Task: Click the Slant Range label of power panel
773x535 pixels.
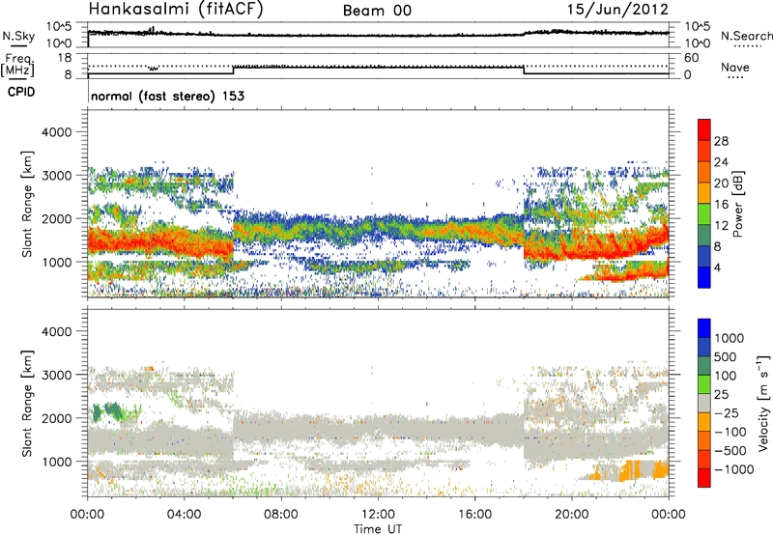Action: tap(27, 204)
